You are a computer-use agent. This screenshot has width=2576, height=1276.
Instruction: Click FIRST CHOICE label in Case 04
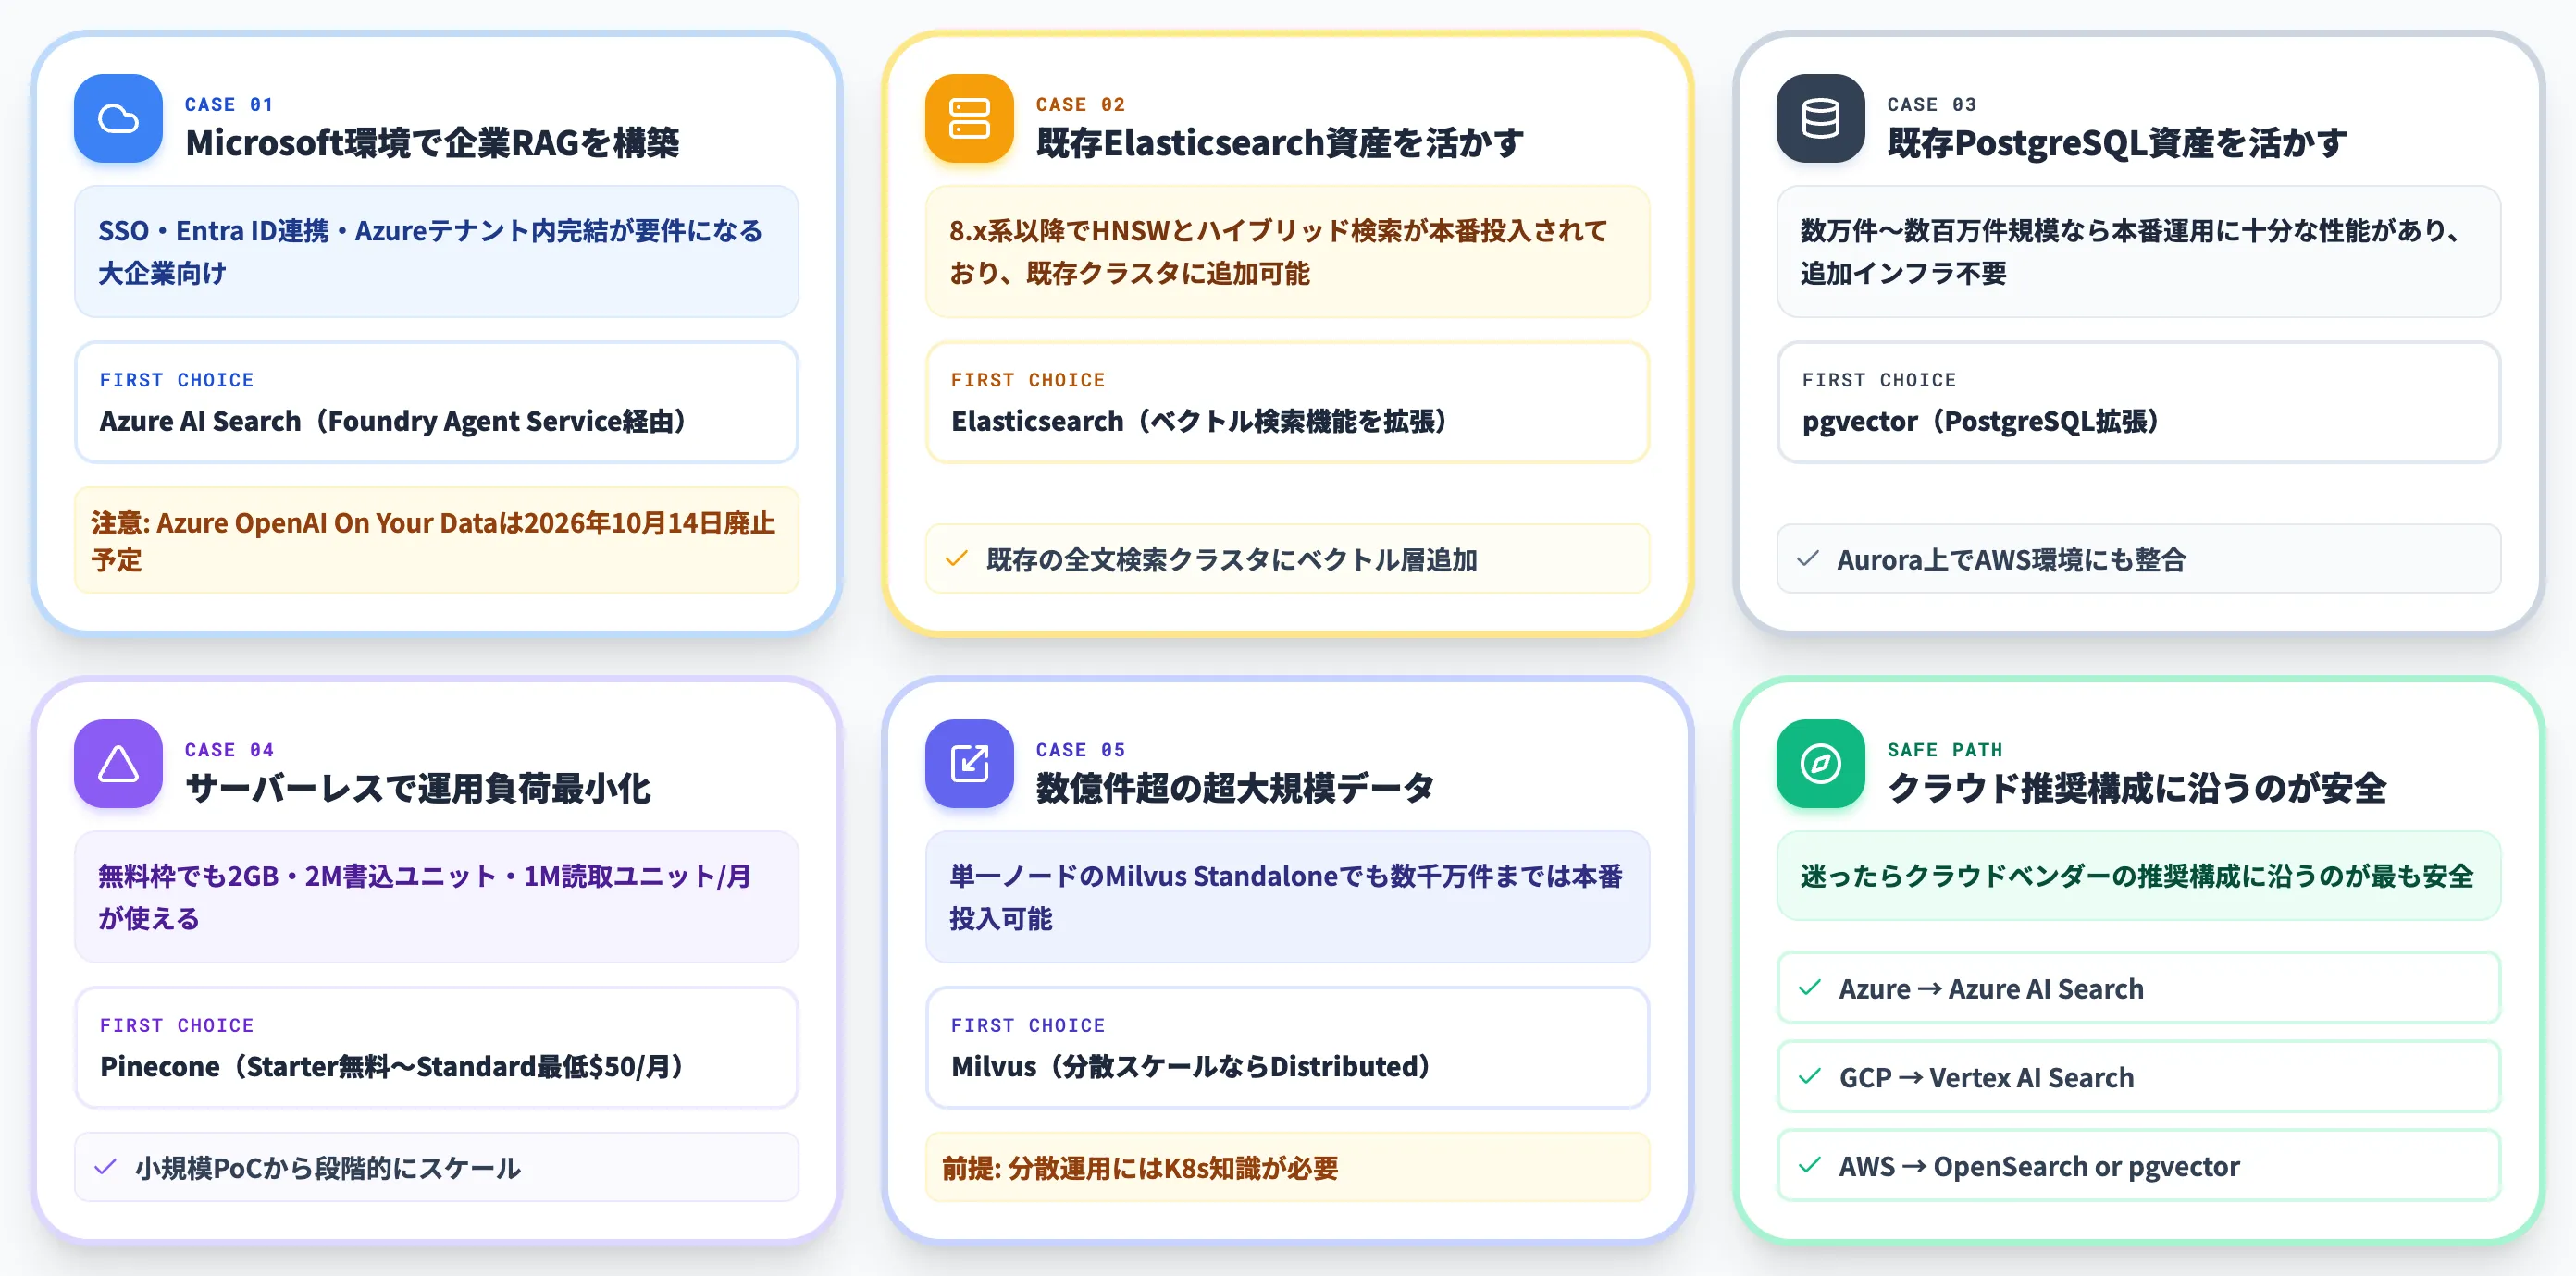177,1026
